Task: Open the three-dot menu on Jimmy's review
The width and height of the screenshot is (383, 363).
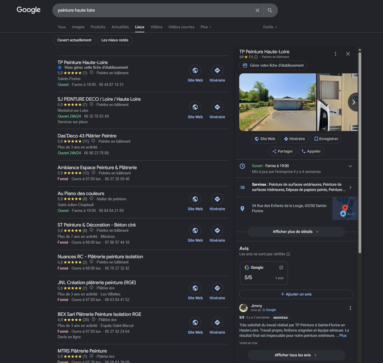Action: click(350, 308)
